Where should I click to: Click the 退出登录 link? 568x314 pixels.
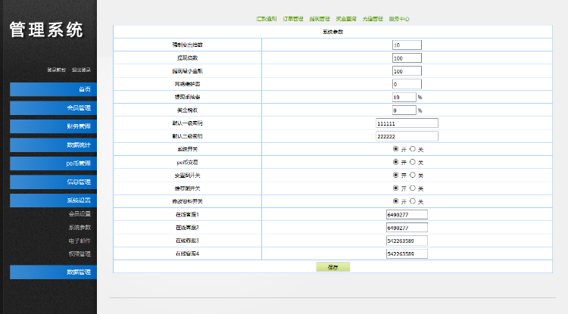tap(81, 70)
